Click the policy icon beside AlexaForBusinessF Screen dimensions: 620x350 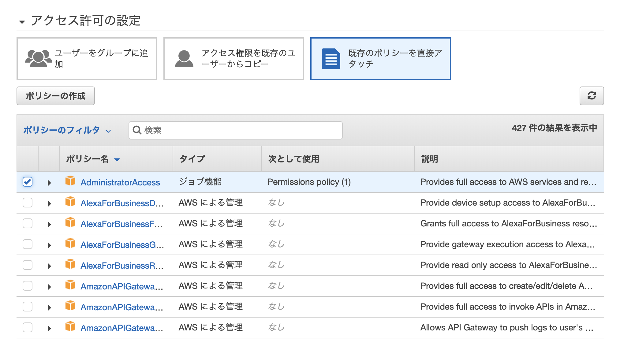pyautogui.click(x=70, y=223)
